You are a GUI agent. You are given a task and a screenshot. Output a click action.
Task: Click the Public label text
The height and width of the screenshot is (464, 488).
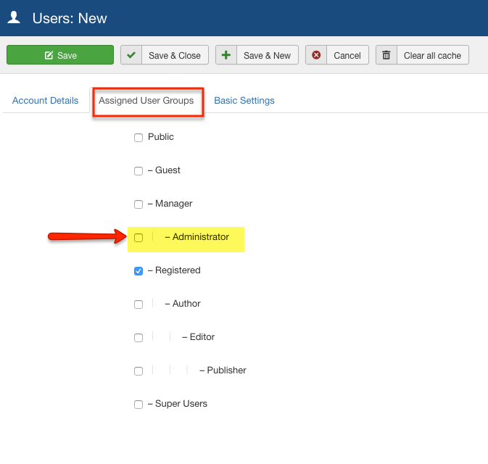click(160, 136)
